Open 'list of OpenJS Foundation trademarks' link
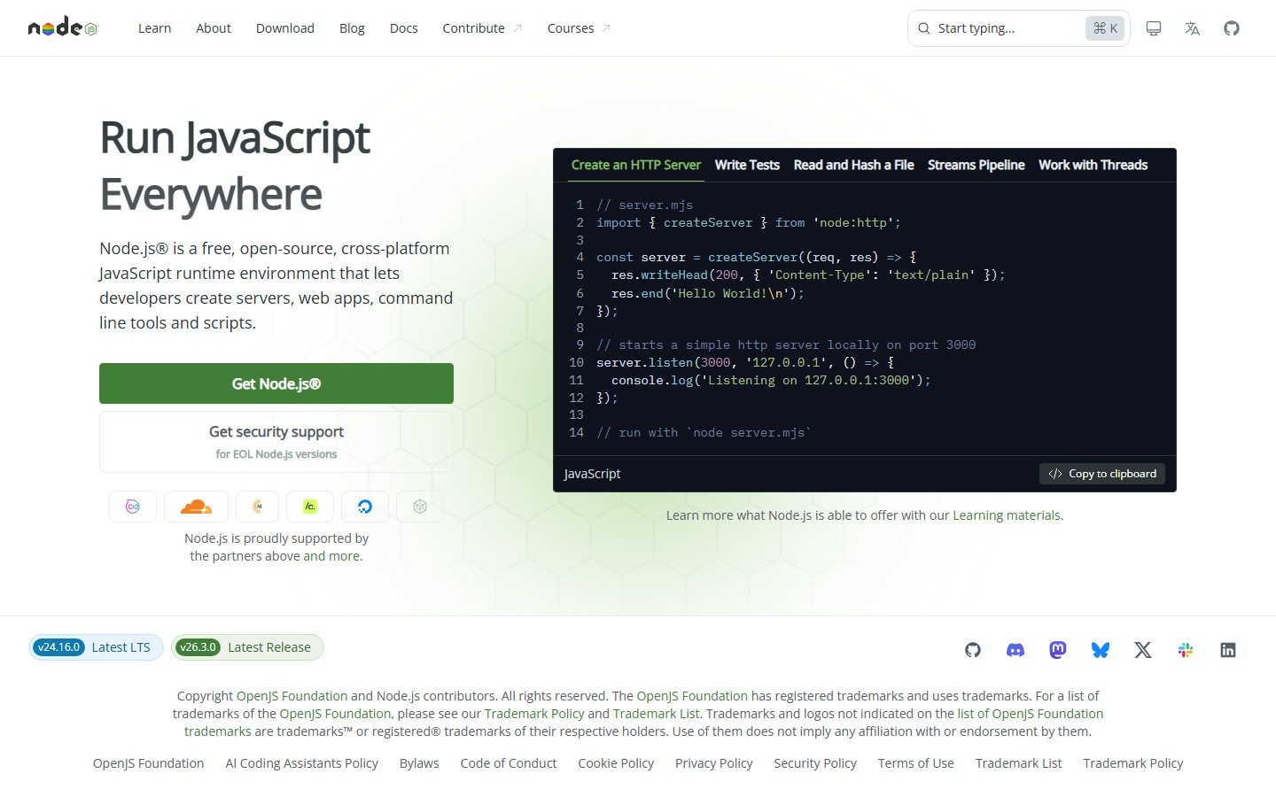1276x797 pixels. [x=1031, y=714]
